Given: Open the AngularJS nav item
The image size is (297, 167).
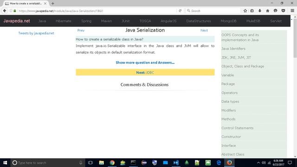Looking at the screenshot, I should 168,21.
